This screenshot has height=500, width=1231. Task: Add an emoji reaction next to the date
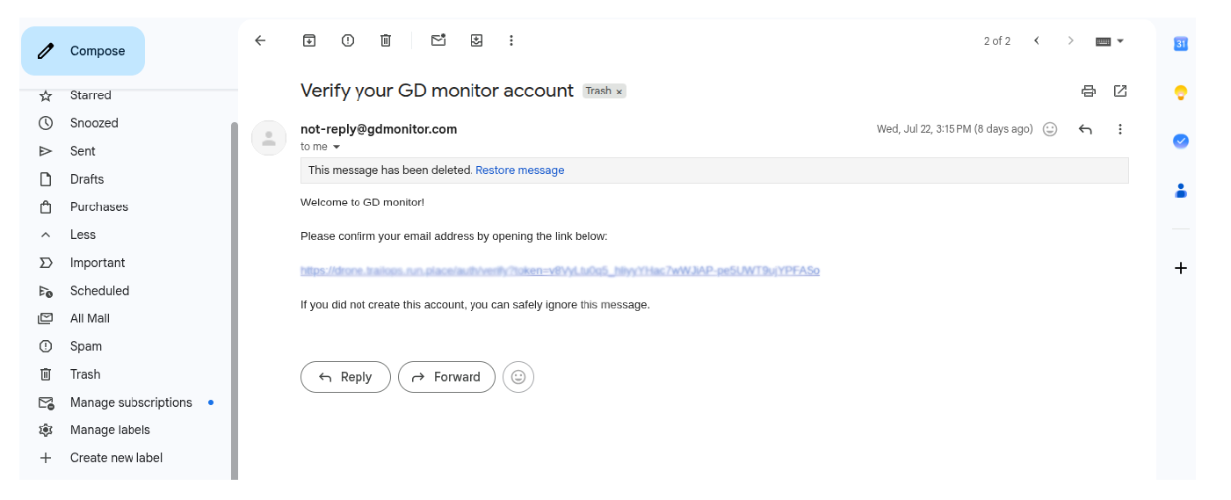1050,129
